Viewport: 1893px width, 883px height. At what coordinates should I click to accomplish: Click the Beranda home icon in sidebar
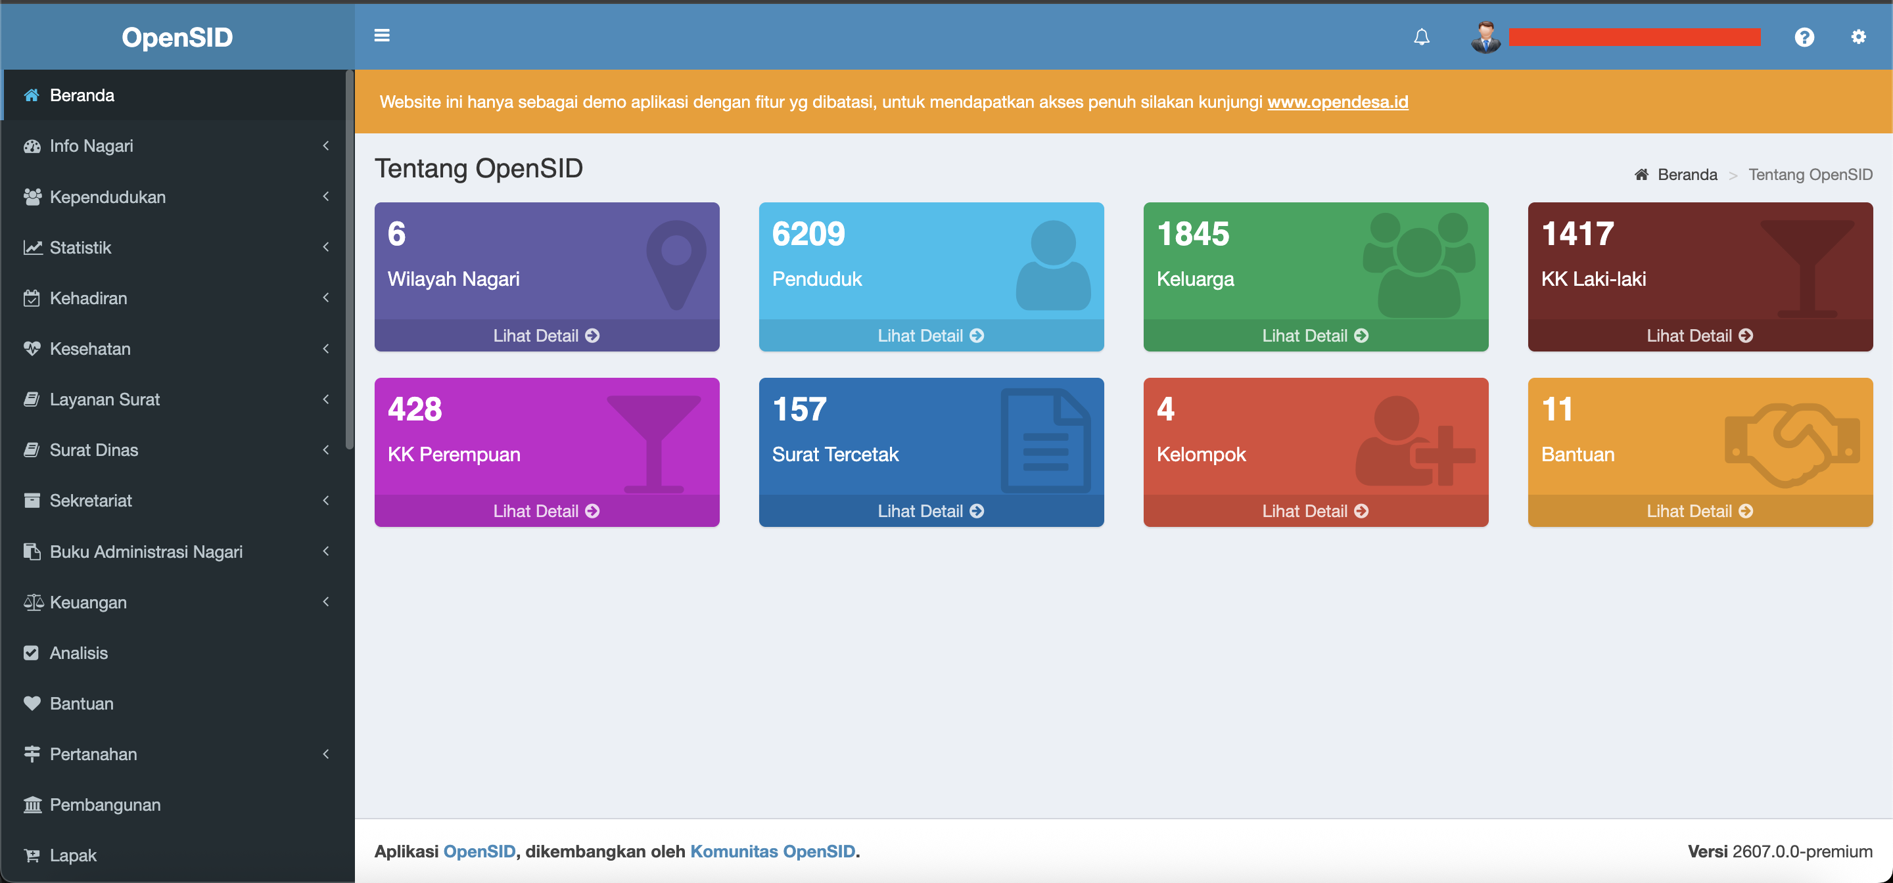[32, 95]
